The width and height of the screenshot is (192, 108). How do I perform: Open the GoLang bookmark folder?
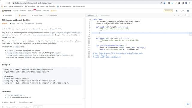pos(41,7)
